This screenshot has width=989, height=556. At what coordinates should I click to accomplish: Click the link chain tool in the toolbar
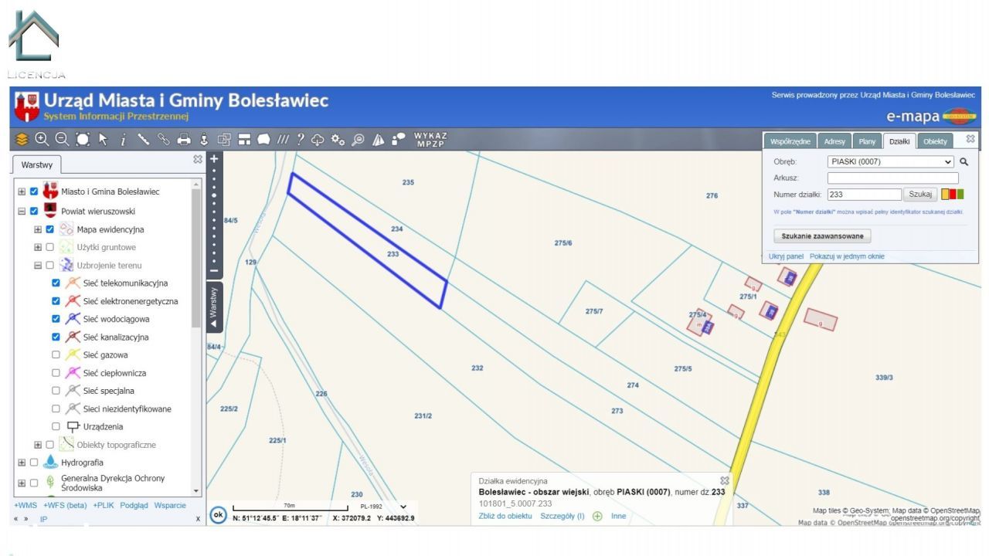pos(164,140)
